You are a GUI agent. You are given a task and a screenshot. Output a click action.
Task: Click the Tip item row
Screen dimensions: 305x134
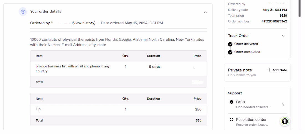118,109
